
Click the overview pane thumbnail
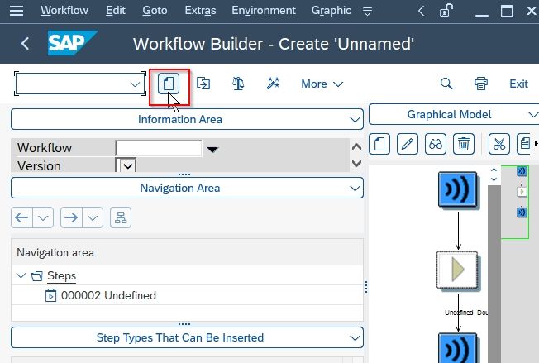click(514, 202)
